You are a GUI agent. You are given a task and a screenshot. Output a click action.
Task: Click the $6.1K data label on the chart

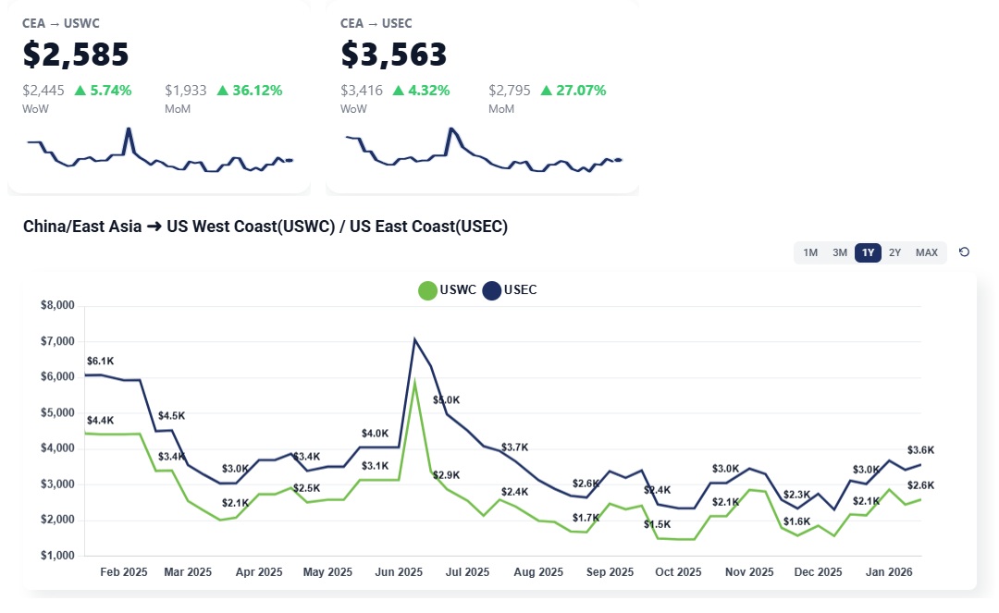[x=100, y=361]
